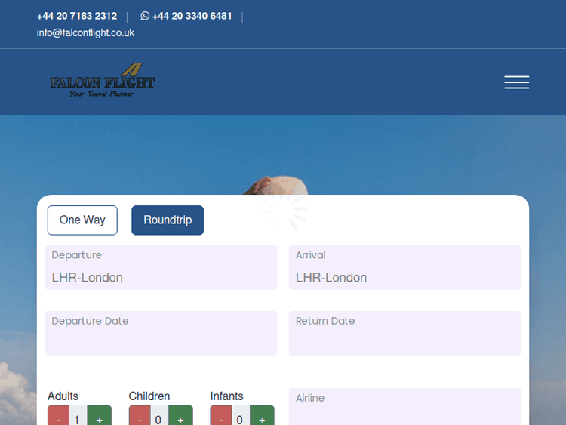This screenshot has width=566, height=425.
Task: Decrease the Children count
Action: (140, 416)
